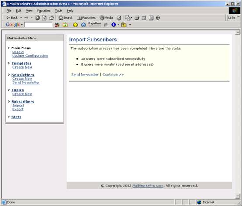
Task: Click the Google search web icon
Action: click(57, 25)
